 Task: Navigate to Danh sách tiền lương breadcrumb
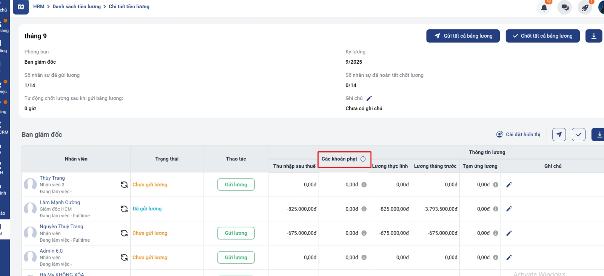pos(77,7)
